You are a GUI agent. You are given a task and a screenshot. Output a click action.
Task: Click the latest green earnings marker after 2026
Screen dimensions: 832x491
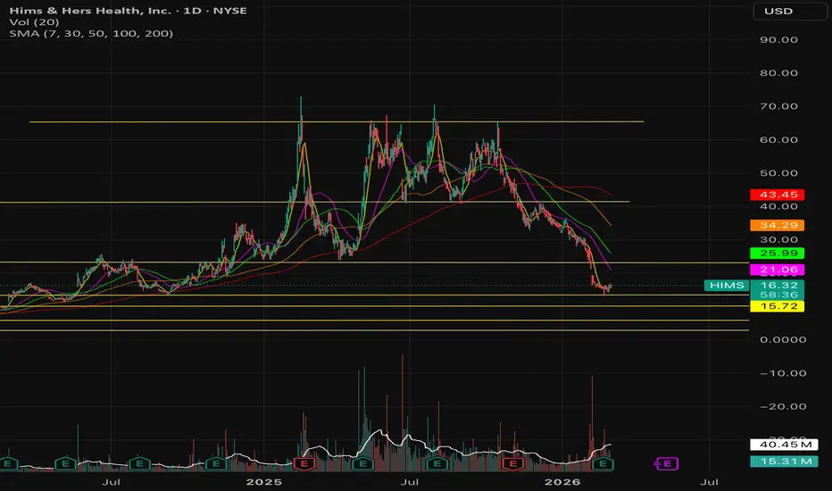[603, 463]
